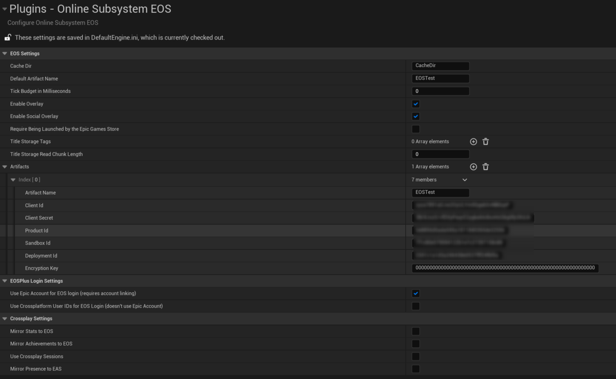Click the Deployment Id value field
The width and height of the screenshot is (616, 379).
click(x=457, y=256)
